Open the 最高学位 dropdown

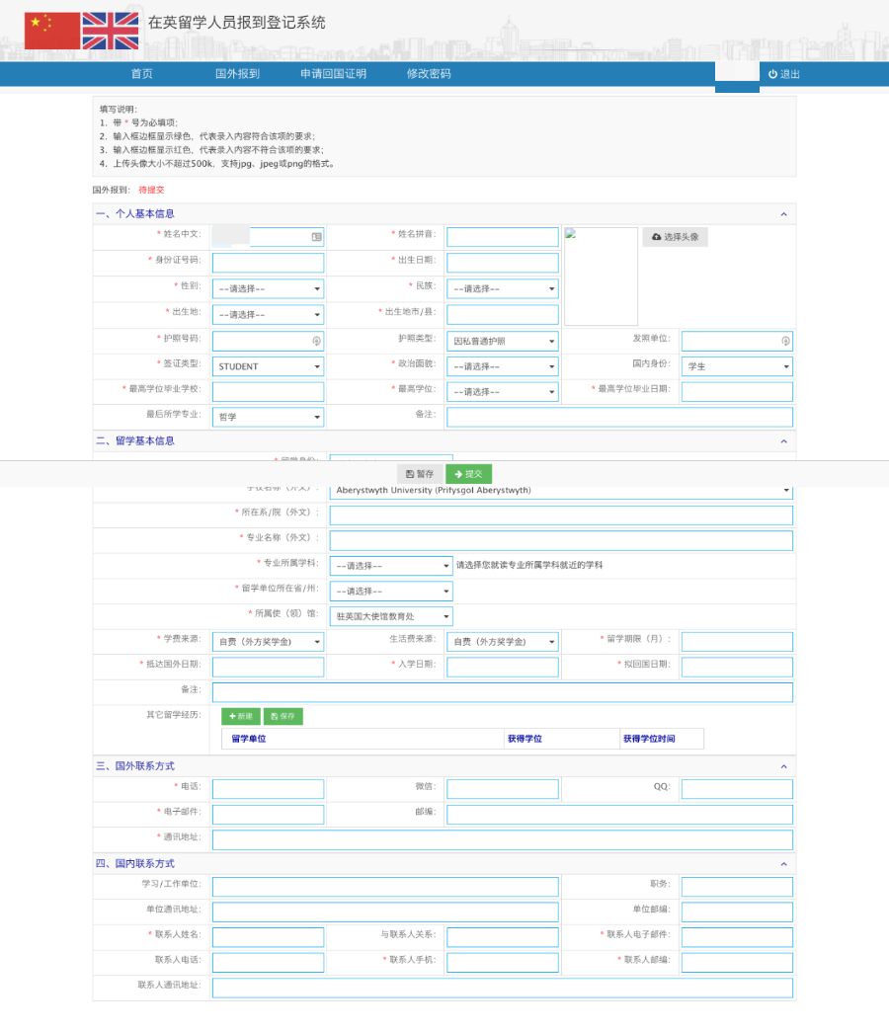pos(503,392)
